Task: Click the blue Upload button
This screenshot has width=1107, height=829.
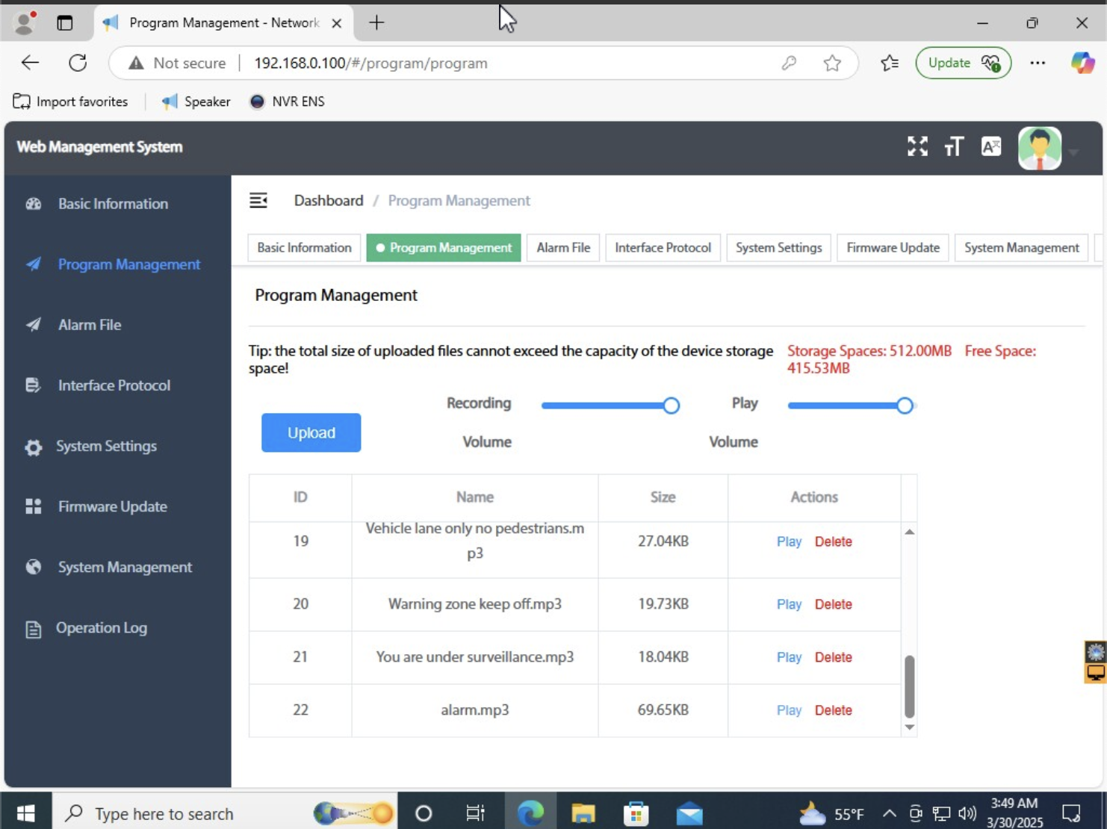Action: 311,432
